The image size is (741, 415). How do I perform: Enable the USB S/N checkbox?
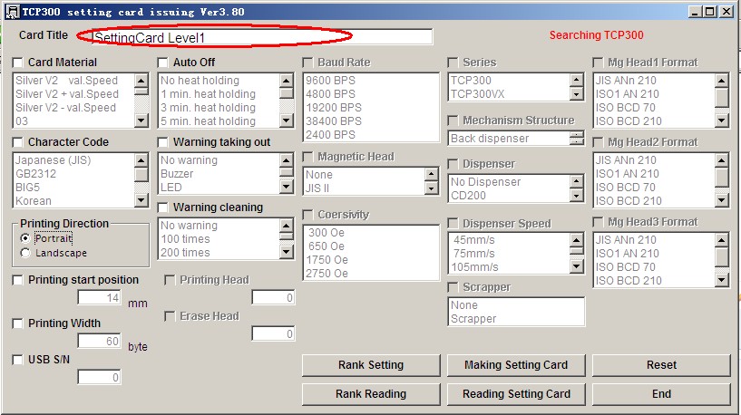pyautogui.click(x=19, y=360)
